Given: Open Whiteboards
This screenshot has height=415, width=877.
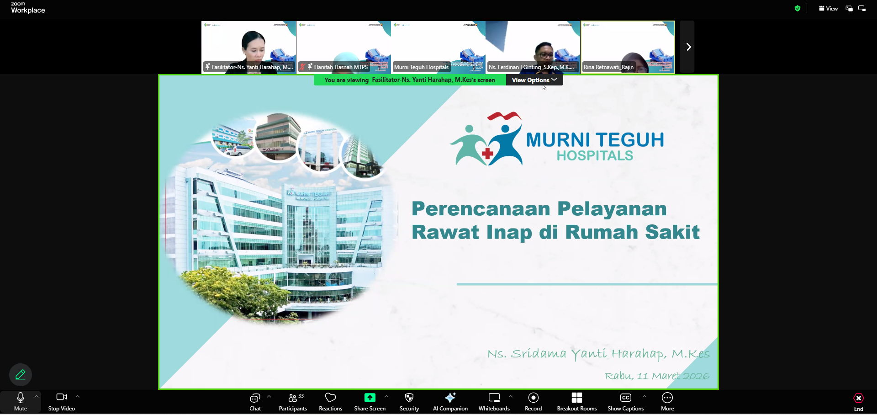Looking at the screenshot, I should click(x=494, y=402).
